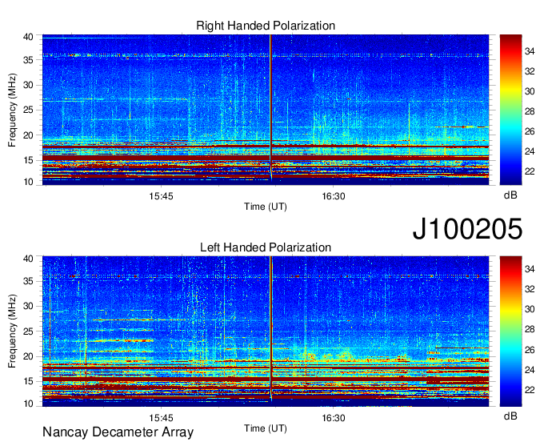Click the Frequency (MHz) label of top plot
This screenshot has width=544, height=442.
(12, 110)
